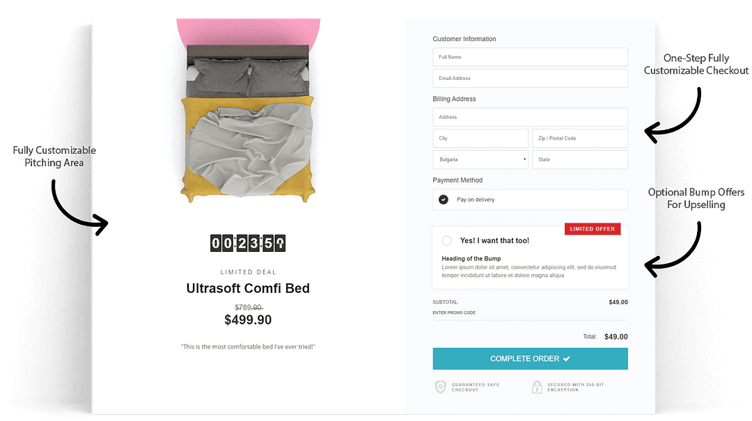This screenshot has height=421, width=752.
Task: Click the red Limited Offer badge
Action: pos(592,229)
